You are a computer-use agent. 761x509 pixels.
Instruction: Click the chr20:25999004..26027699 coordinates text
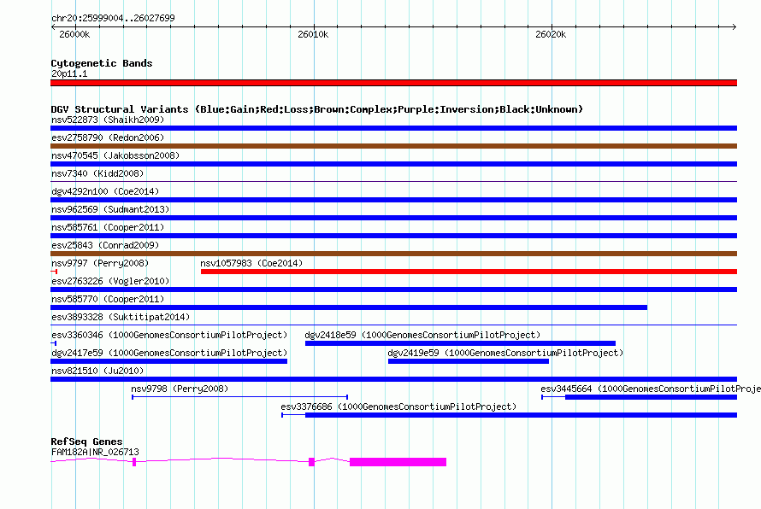113,18
